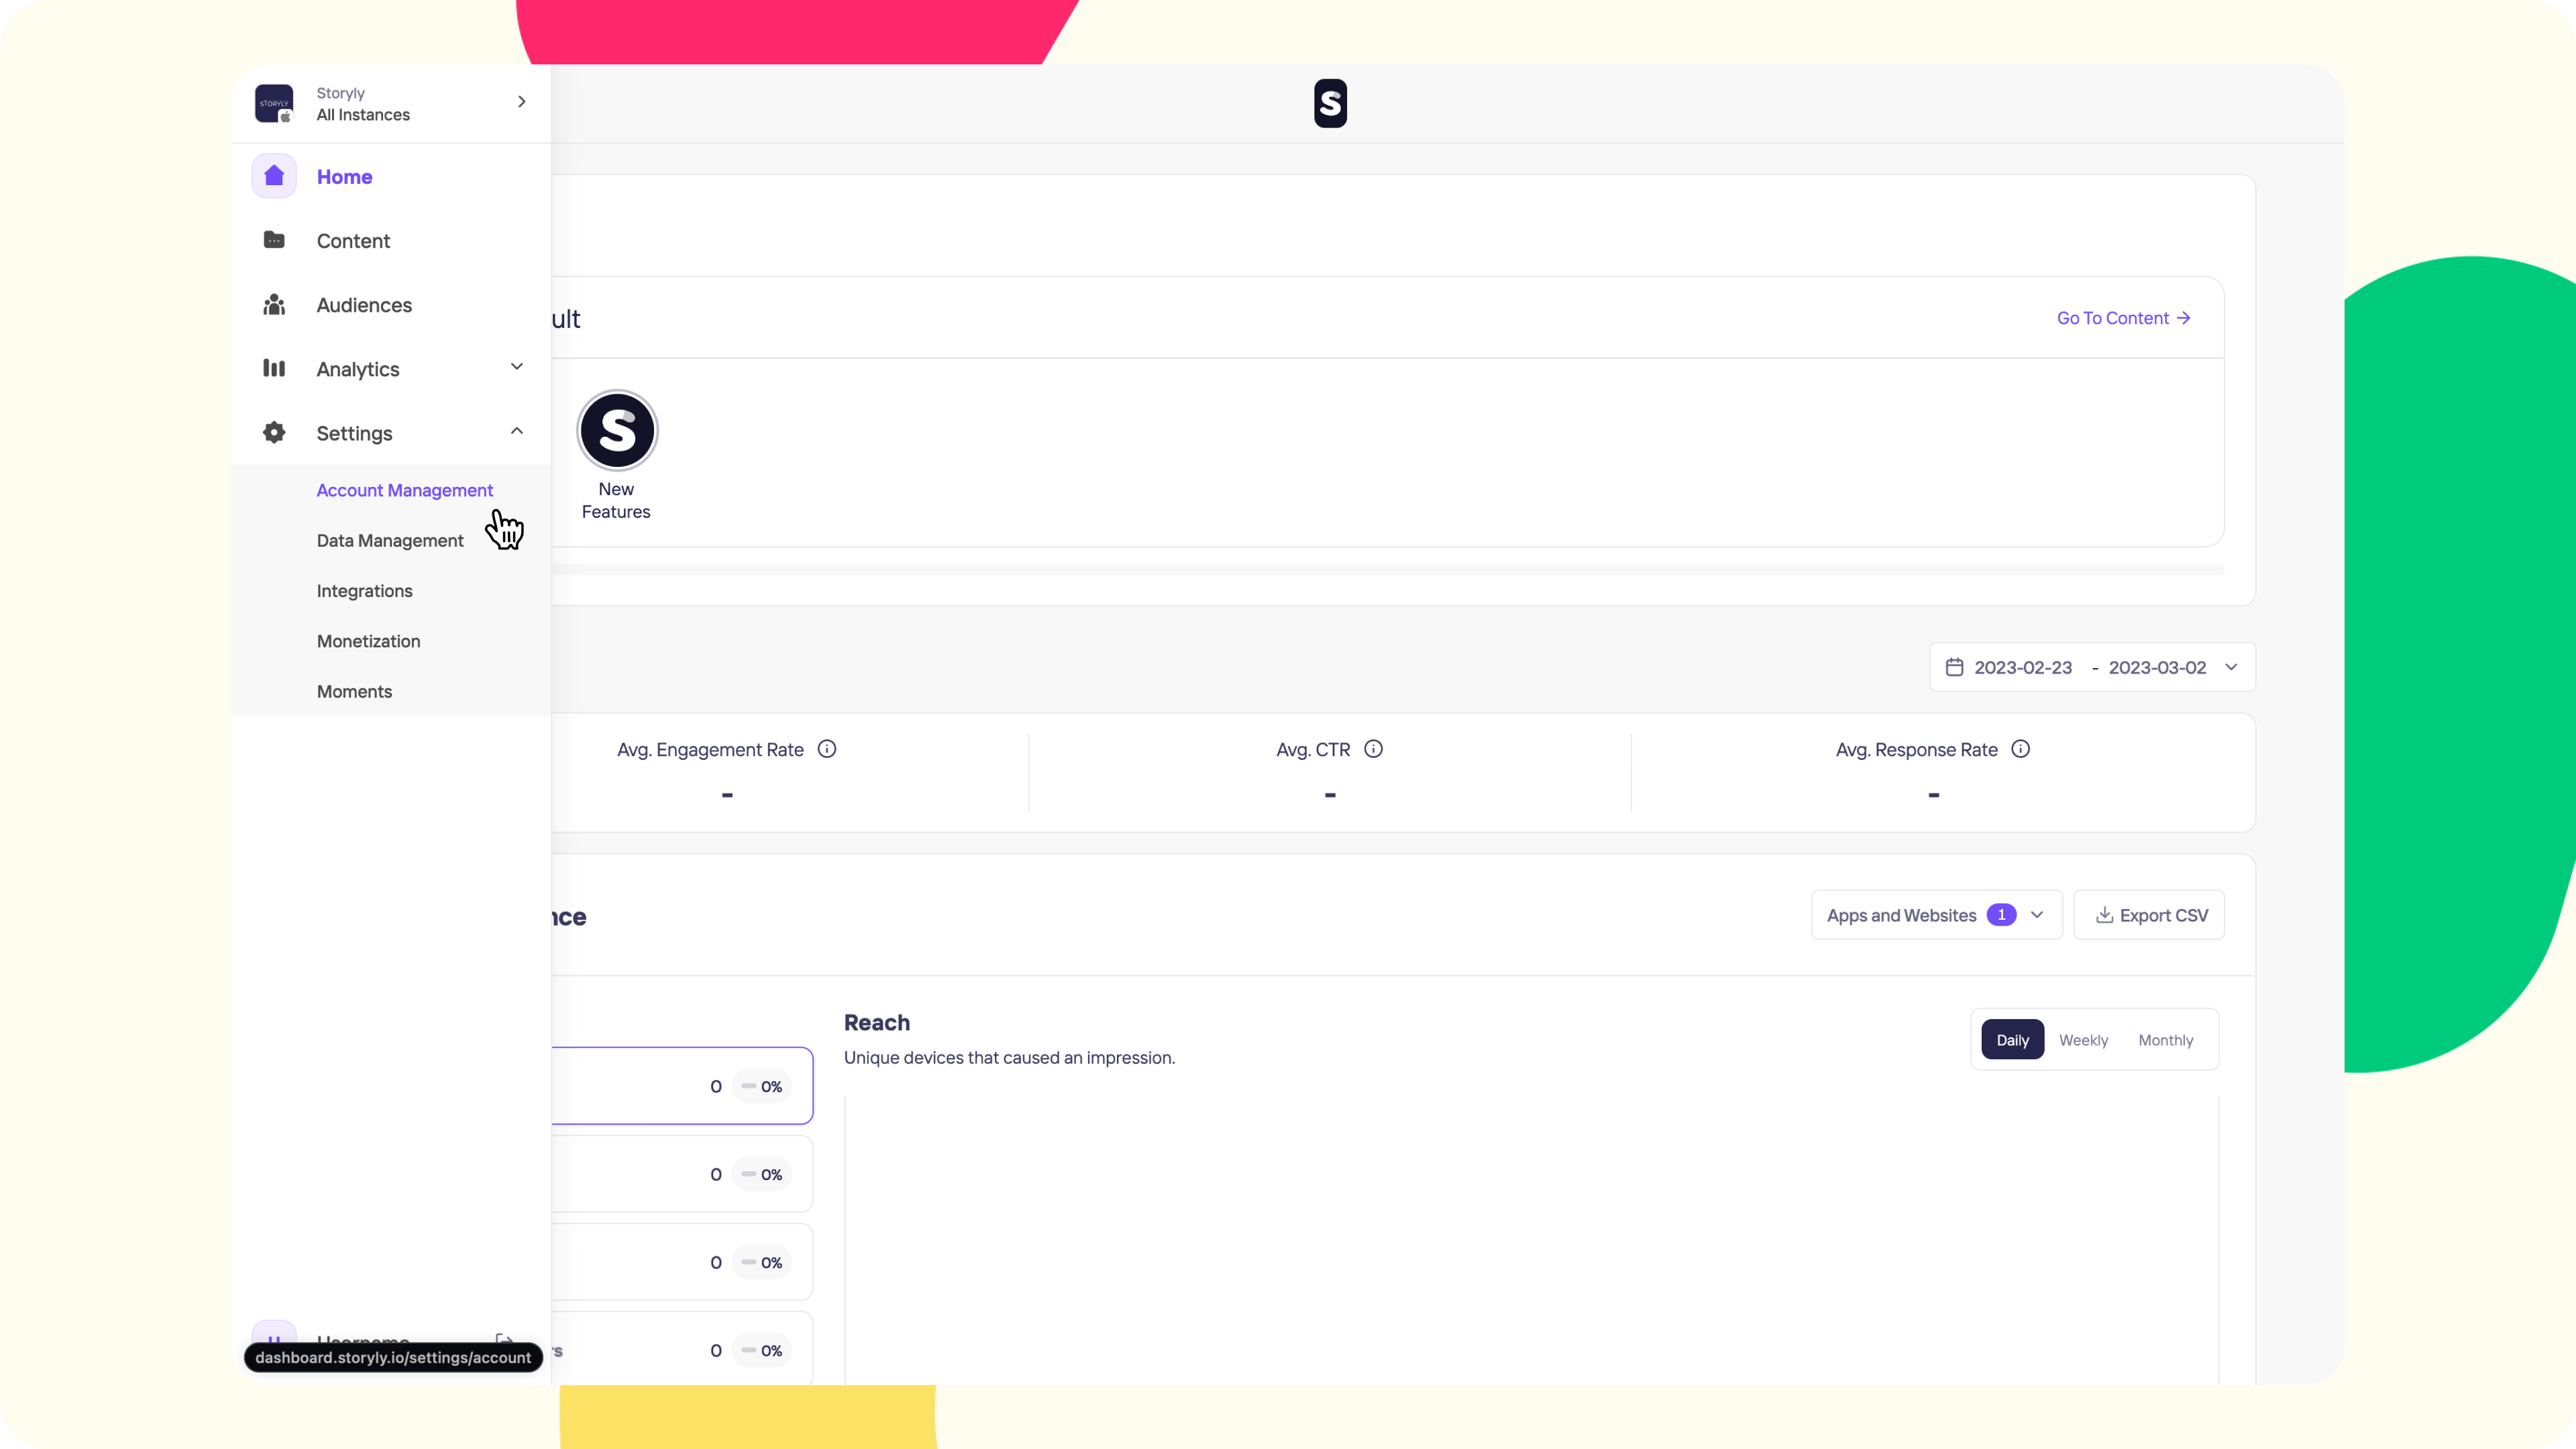Open Data Management settings page
Image resolution: width=2576 pixels, height=1449 pixels.
click(x=390, y=541)
